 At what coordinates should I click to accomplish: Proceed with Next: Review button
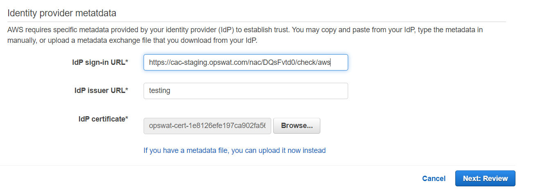[485, 179]
